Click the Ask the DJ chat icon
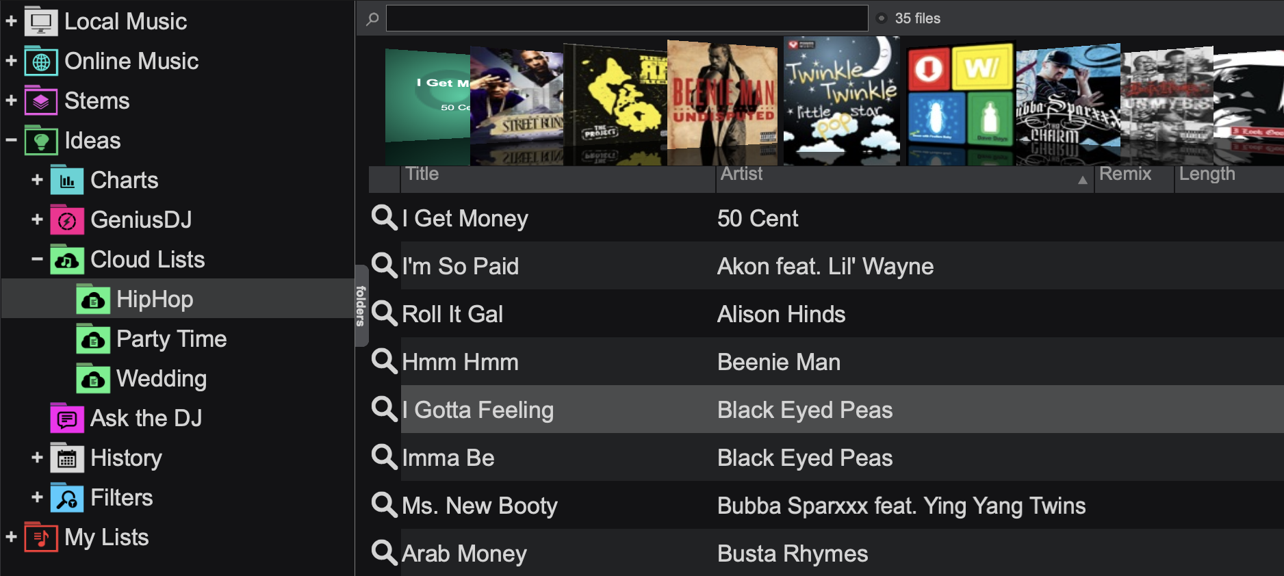This screenshot has height=576, width=1284. [x=67, y=419]
